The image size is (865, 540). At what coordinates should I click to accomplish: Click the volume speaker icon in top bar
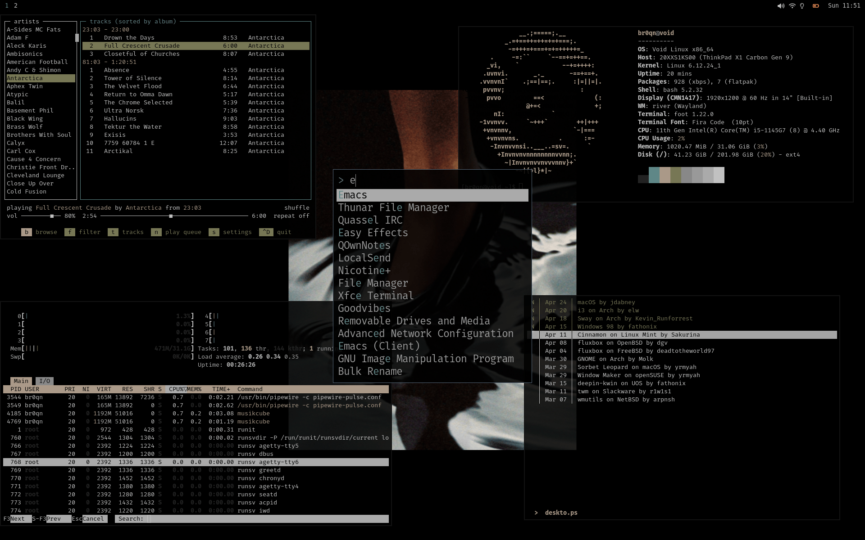tap(780, 6)
